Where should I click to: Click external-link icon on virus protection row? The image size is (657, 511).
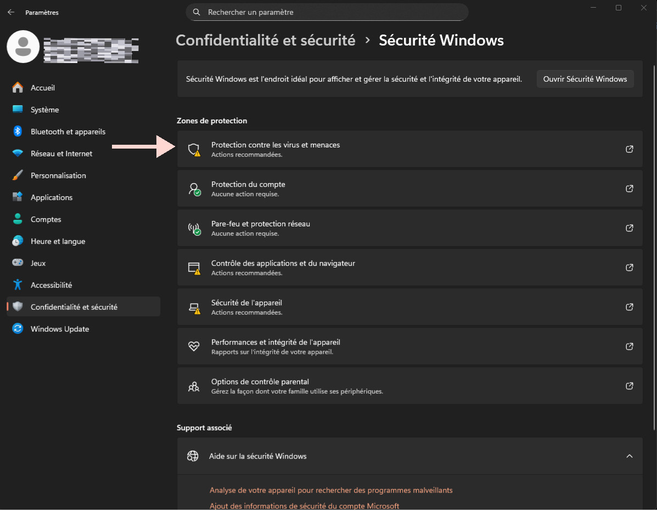pyautogui.click(x=629, y=149)
